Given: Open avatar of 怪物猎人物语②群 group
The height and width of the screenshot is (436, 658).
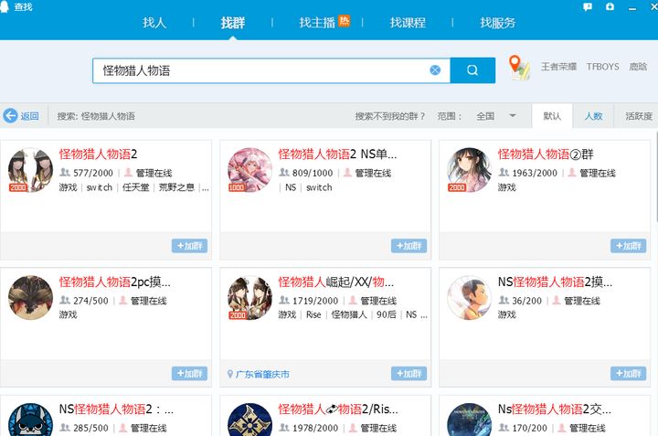Looking at the screenshot, I should pyautogui.click(x=469, y=170).
